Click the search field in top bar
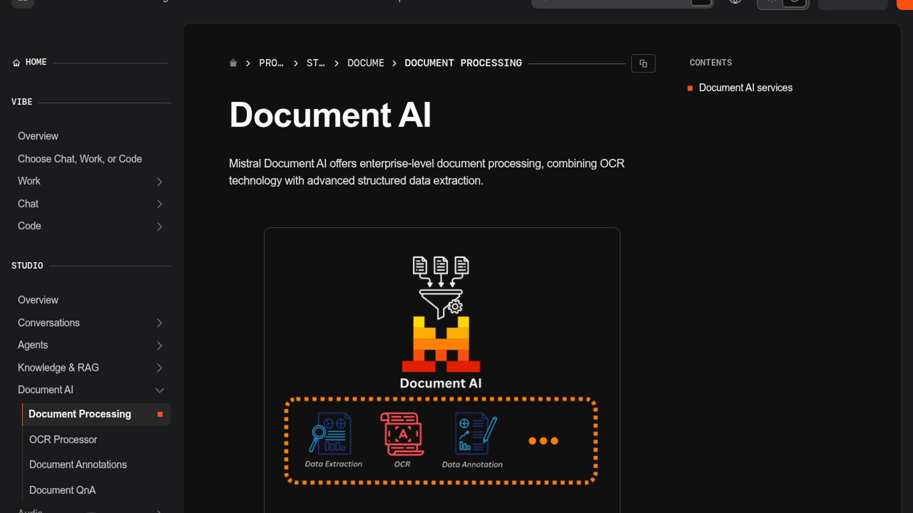 coord(622,2)
